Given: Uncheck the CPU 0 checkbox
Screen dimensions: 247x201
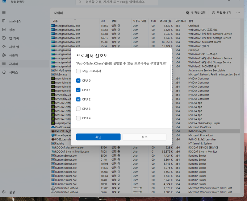Looking at the screenshot, I should (78, 80).
